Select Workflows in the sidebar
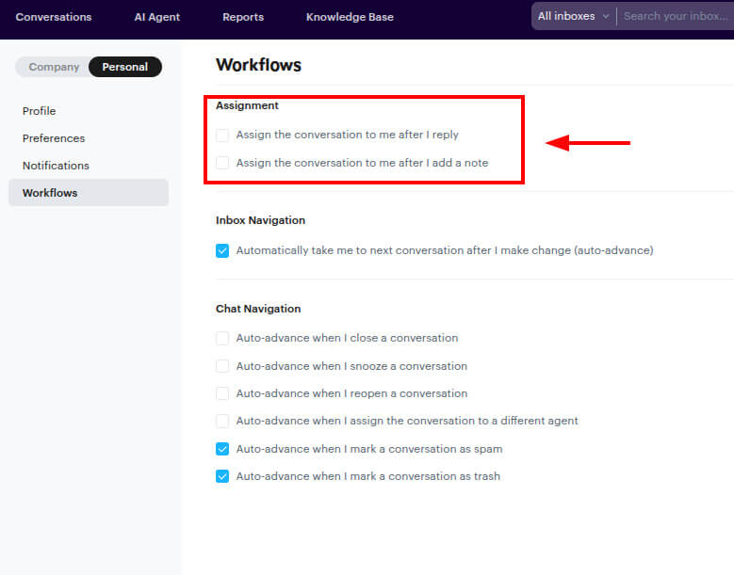Viewport: 734px width, 575px height. click(89, 193)
